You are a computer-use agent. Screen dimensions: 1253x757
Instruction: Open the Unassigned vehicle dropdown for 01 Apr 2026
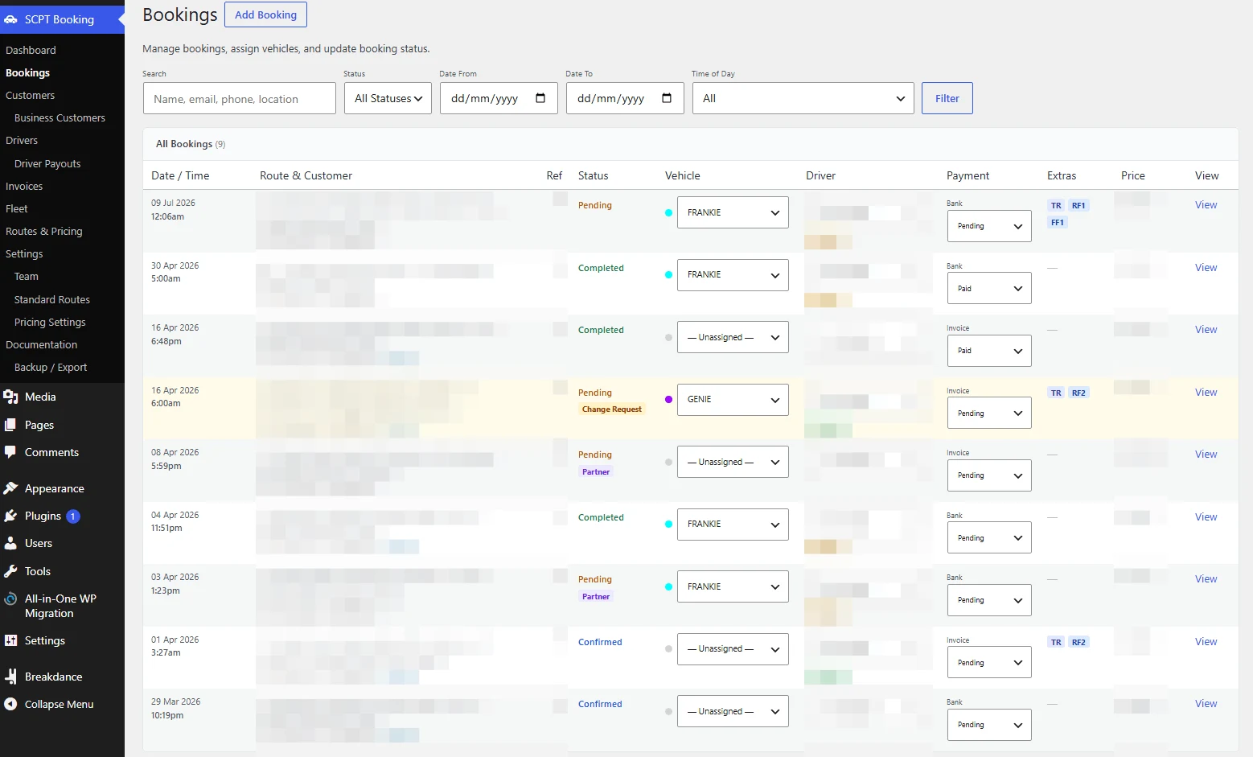click(x=733, y=649)
